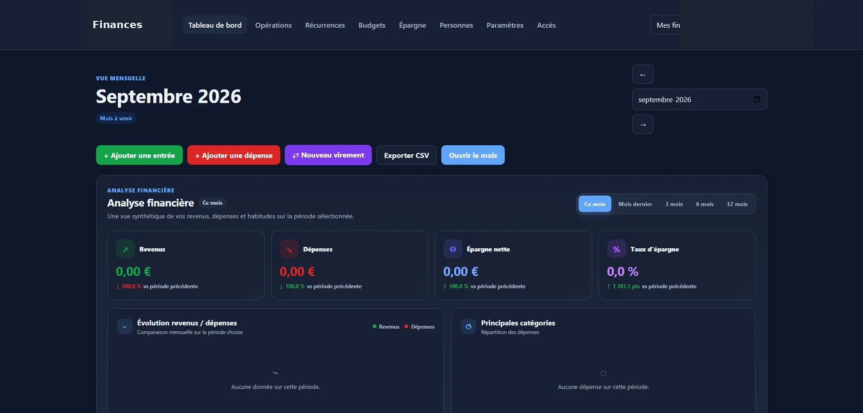This screenshot has width=863, height=413.
Task: Click the Épargne nette coin icon
Action: point(453,249)
